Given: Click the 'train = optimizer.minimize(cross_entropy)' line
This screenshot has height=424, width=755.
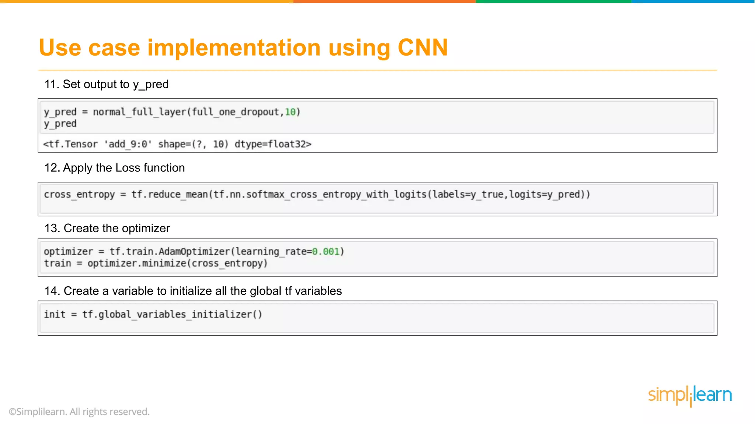Looking at the screenshot, I should pos(156,263).
